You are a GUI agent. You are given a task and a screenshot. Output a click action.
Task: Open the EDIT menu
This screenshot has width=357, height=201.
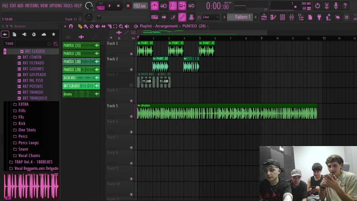tap(13, 6)
